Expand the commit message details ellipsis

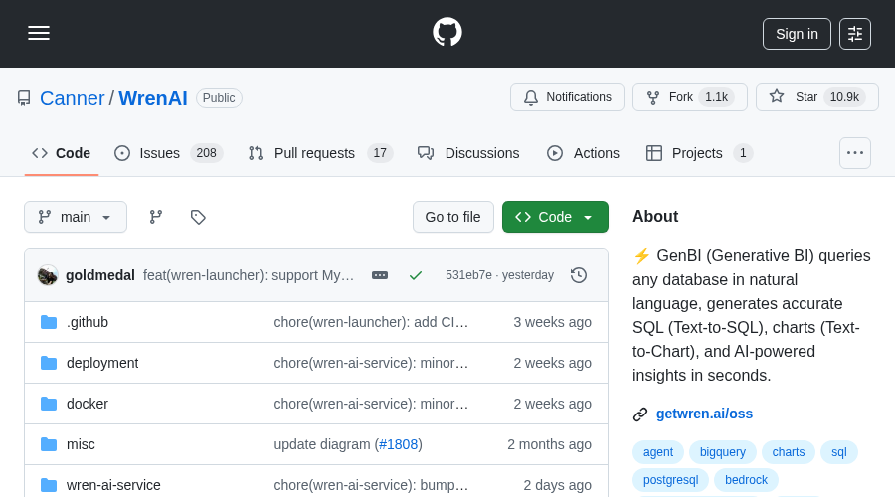pyautogui.click(x=380, y=275)
